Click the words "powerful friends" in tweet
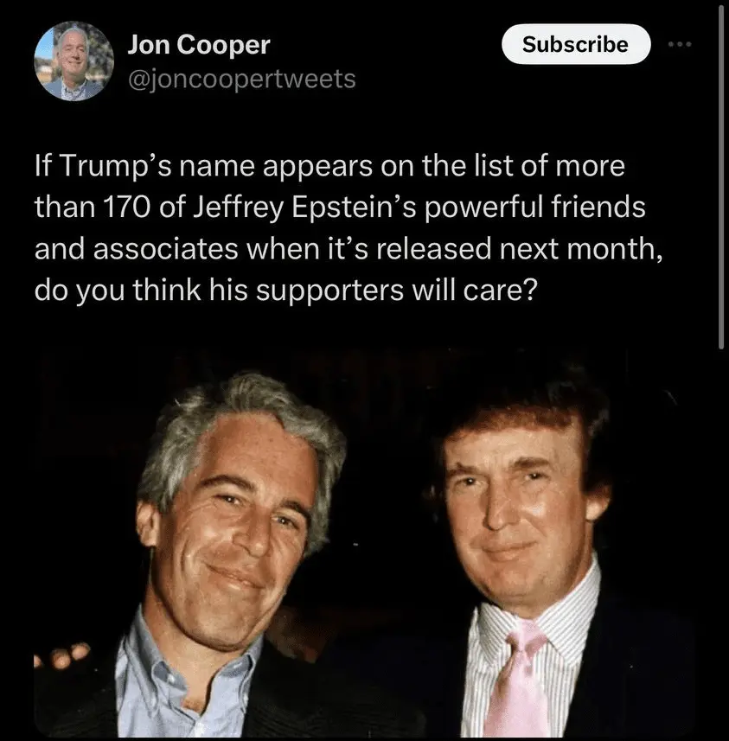729x741 pixels. pos(534,208)
